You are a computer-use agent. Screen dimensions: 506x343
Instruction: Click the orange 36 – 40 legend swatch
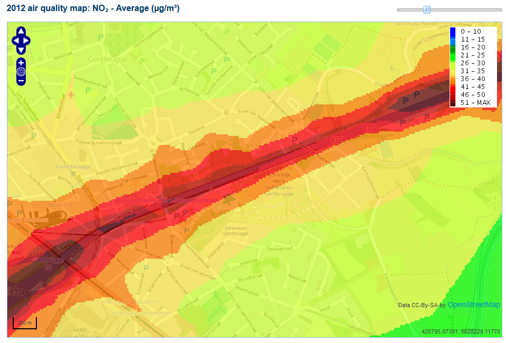[x=453, y=79]
